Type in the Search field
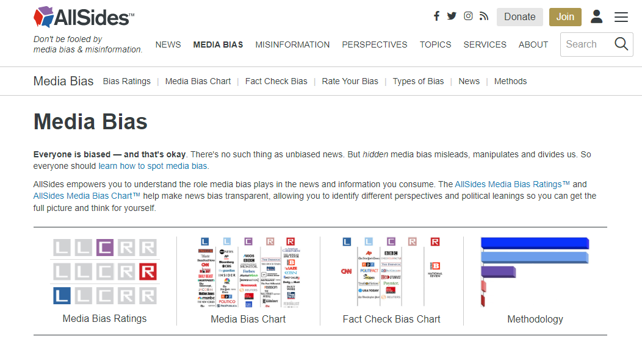Image resolution: width=642 pixels, height=339 pixels. 586,44
